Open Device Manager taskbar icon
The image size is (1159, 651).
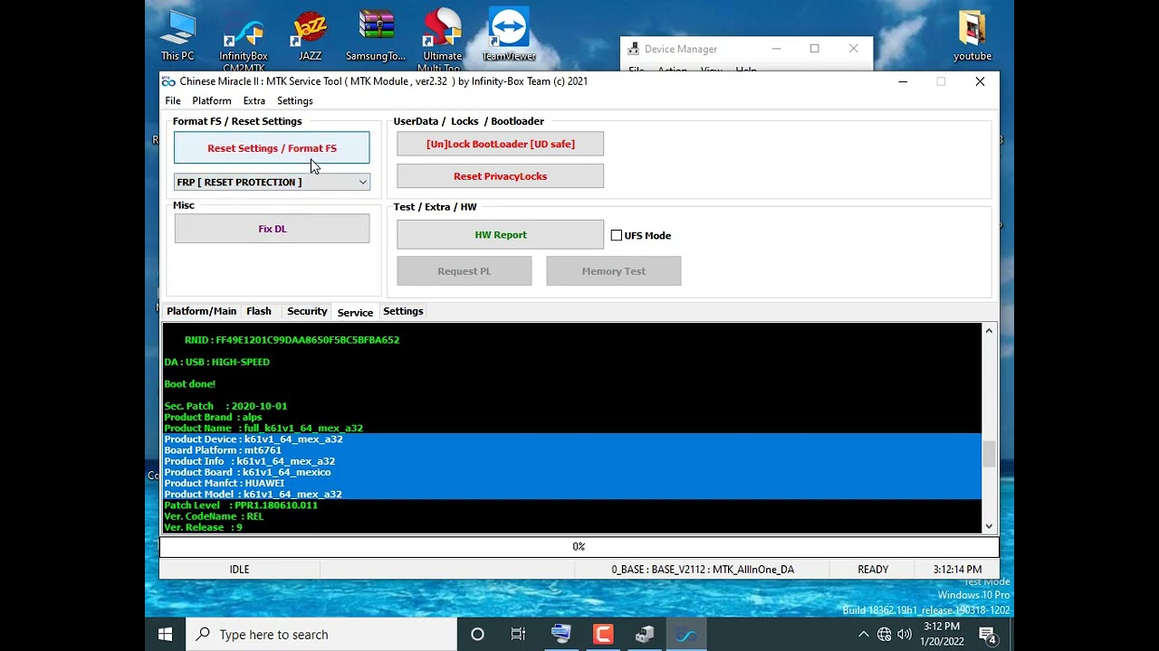[x=645, y=635]
